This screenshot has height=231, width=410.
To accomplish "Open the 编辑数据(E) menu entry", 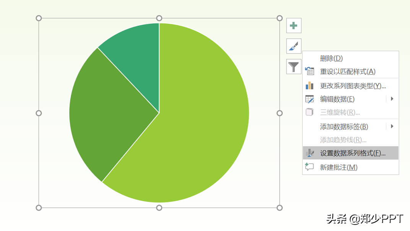I will 350,99.
